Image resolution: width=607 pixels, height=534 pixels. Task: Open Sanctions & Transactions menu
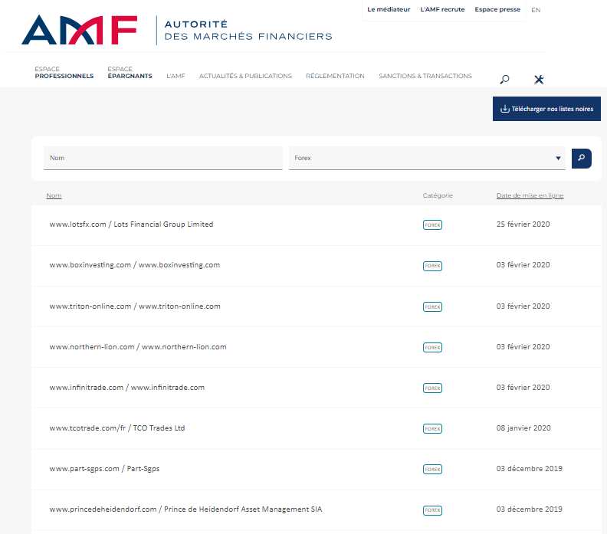point(425,76)
